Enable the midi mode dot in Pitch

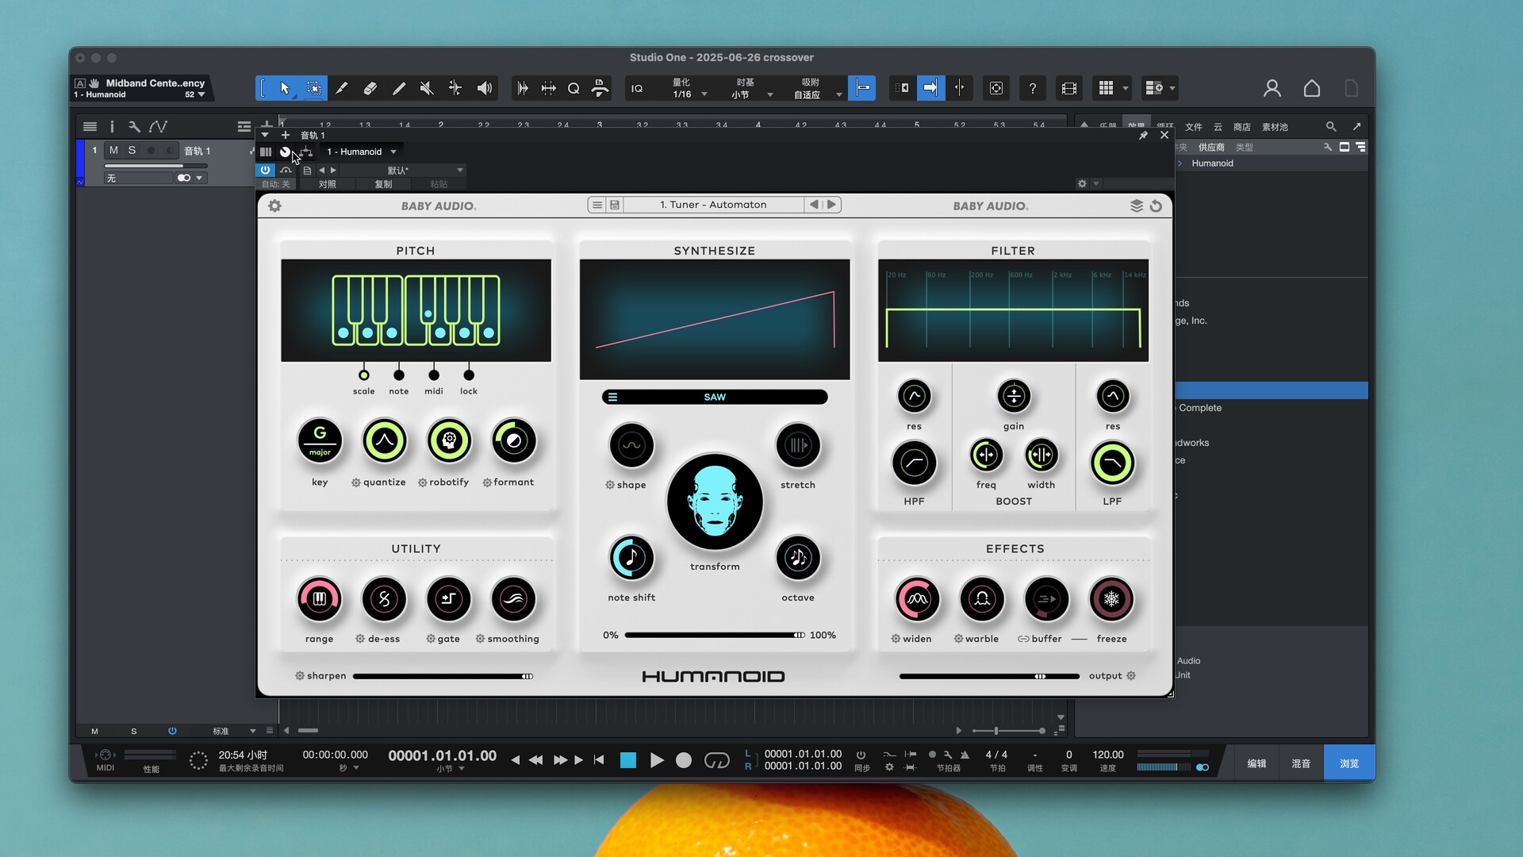tap(434, 375)
